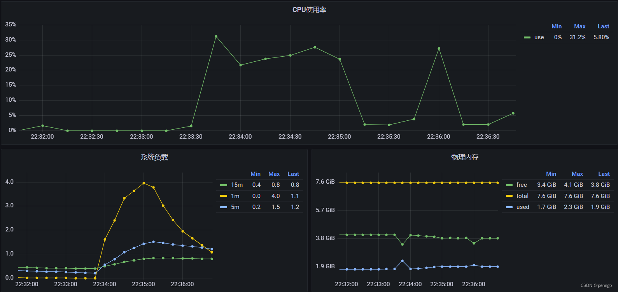Image resolution: width=618 pixels, height=292 pixels.
Task: Toggle the 1m load series
Action: click(x=235, y=196)
